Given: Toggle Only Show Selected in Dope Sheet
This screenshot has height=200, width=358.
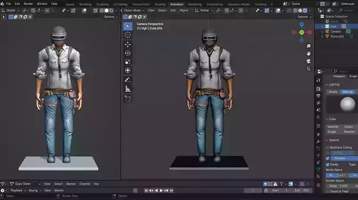Looking at the screenshot, I should click(x=265, y=184).
